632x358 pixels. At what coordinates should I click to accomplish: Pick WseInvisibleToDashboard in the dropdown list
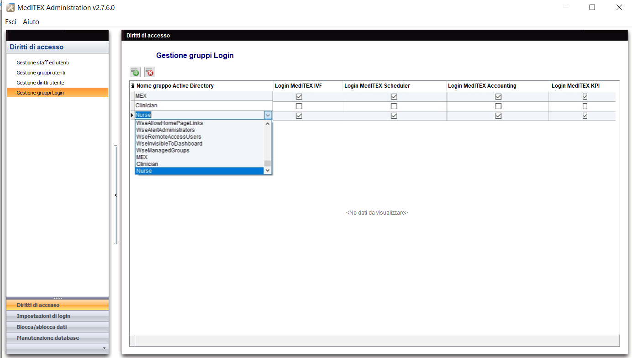click(x=200, y=143)
